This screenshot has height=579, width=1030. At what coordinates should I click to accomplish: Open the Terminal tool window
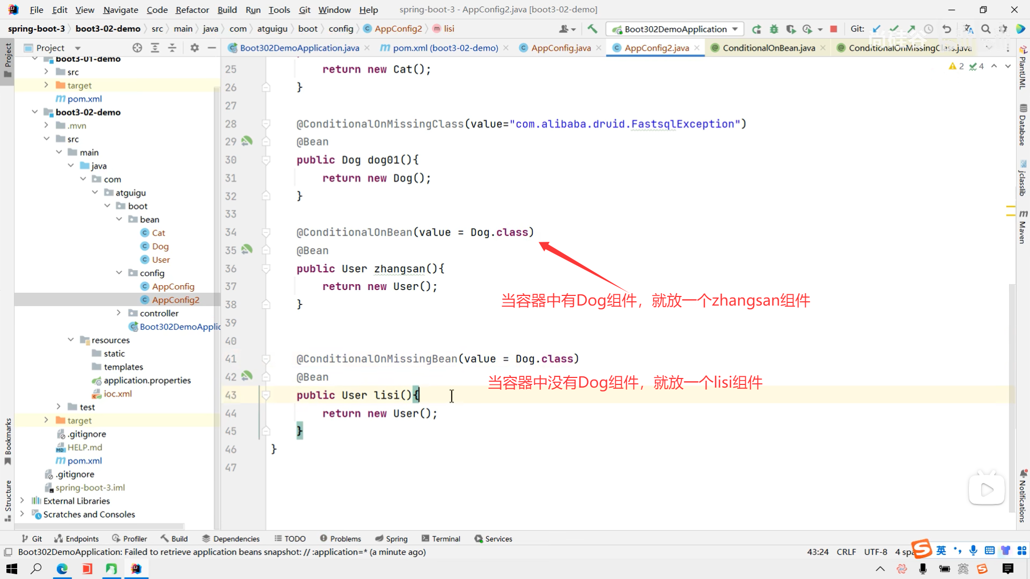tap(441, 539)
